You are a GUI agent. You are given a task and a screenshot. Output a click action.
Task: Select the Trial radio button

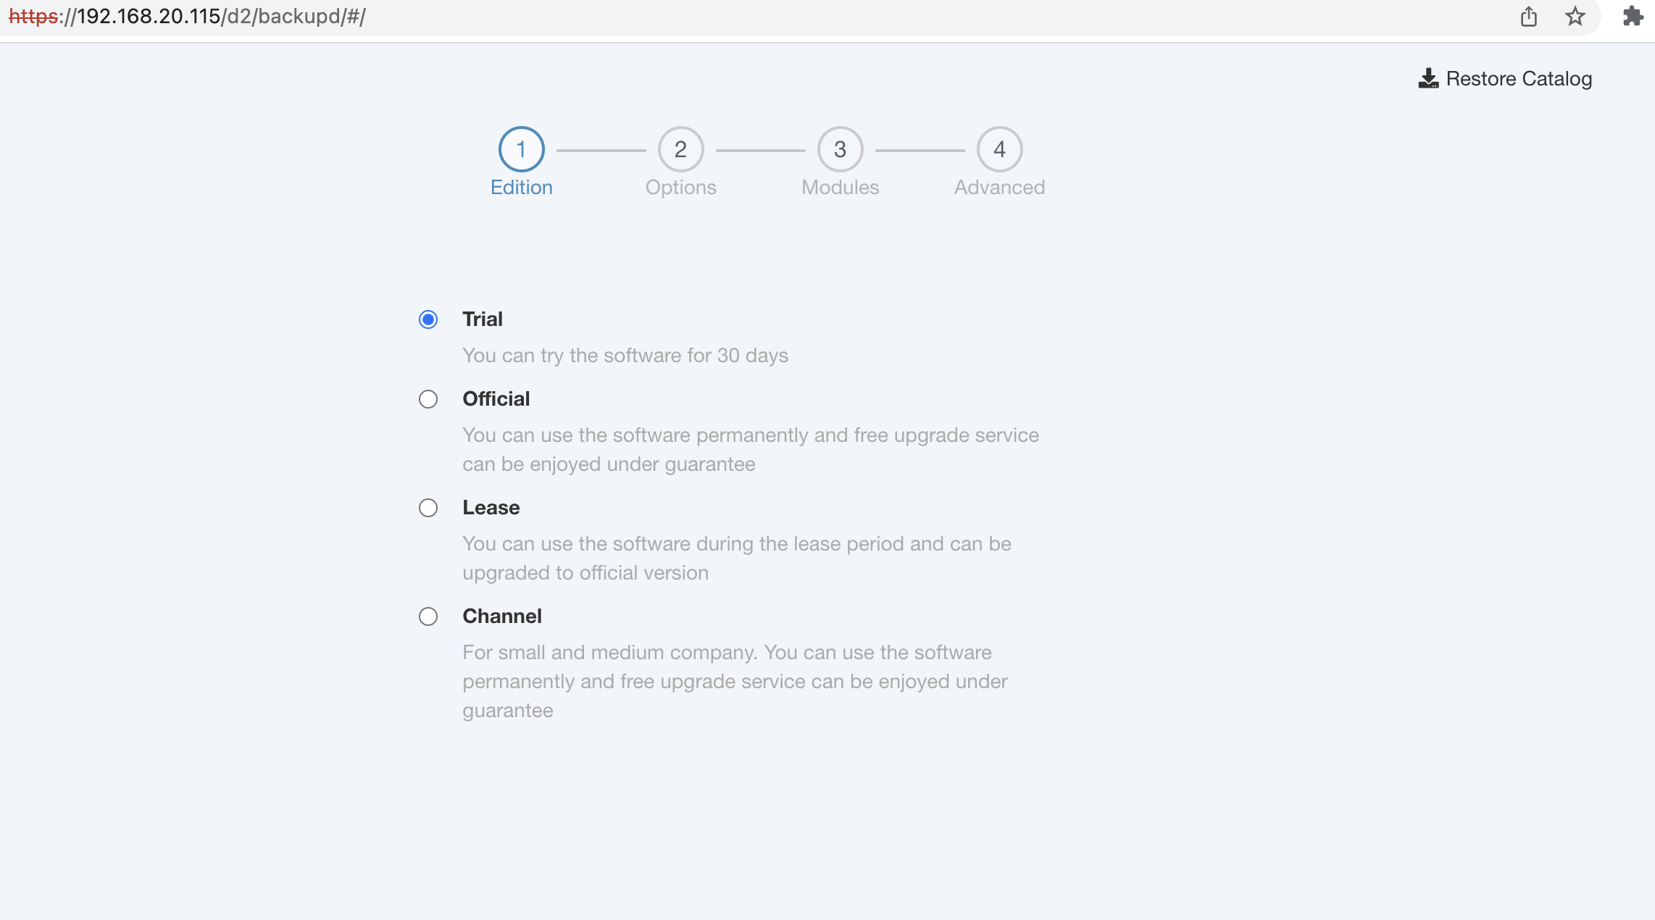pos(428,319)
